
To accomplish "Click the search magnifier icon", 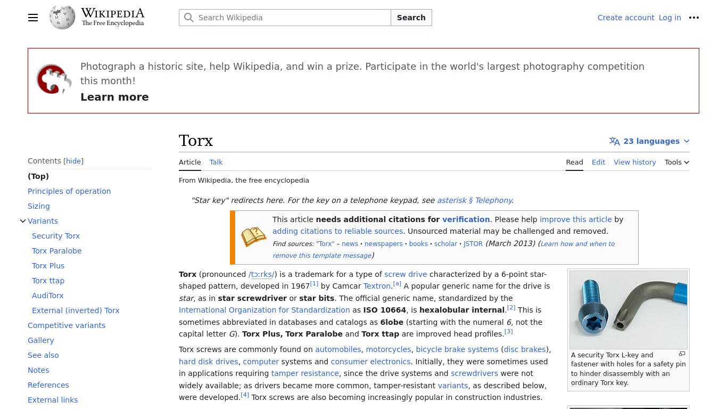I will [x=188, y=18].
